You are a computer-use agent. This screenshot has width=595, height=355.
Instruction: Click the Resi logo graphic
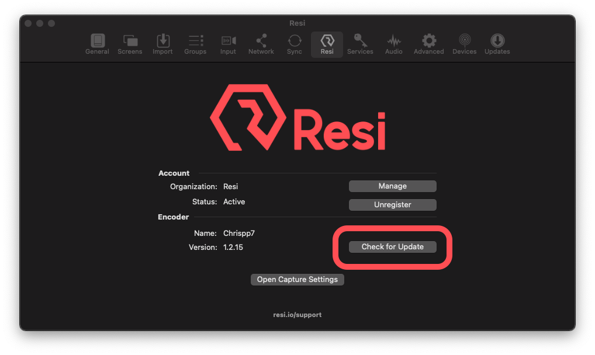pos(297,117)
